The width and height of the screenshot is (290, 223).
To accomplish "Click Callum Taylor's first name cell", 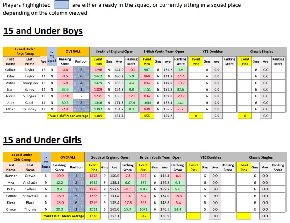I will (x=11, y=70).
